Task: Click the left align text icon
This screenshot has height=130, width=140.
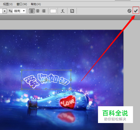Action: coord(32,11)
